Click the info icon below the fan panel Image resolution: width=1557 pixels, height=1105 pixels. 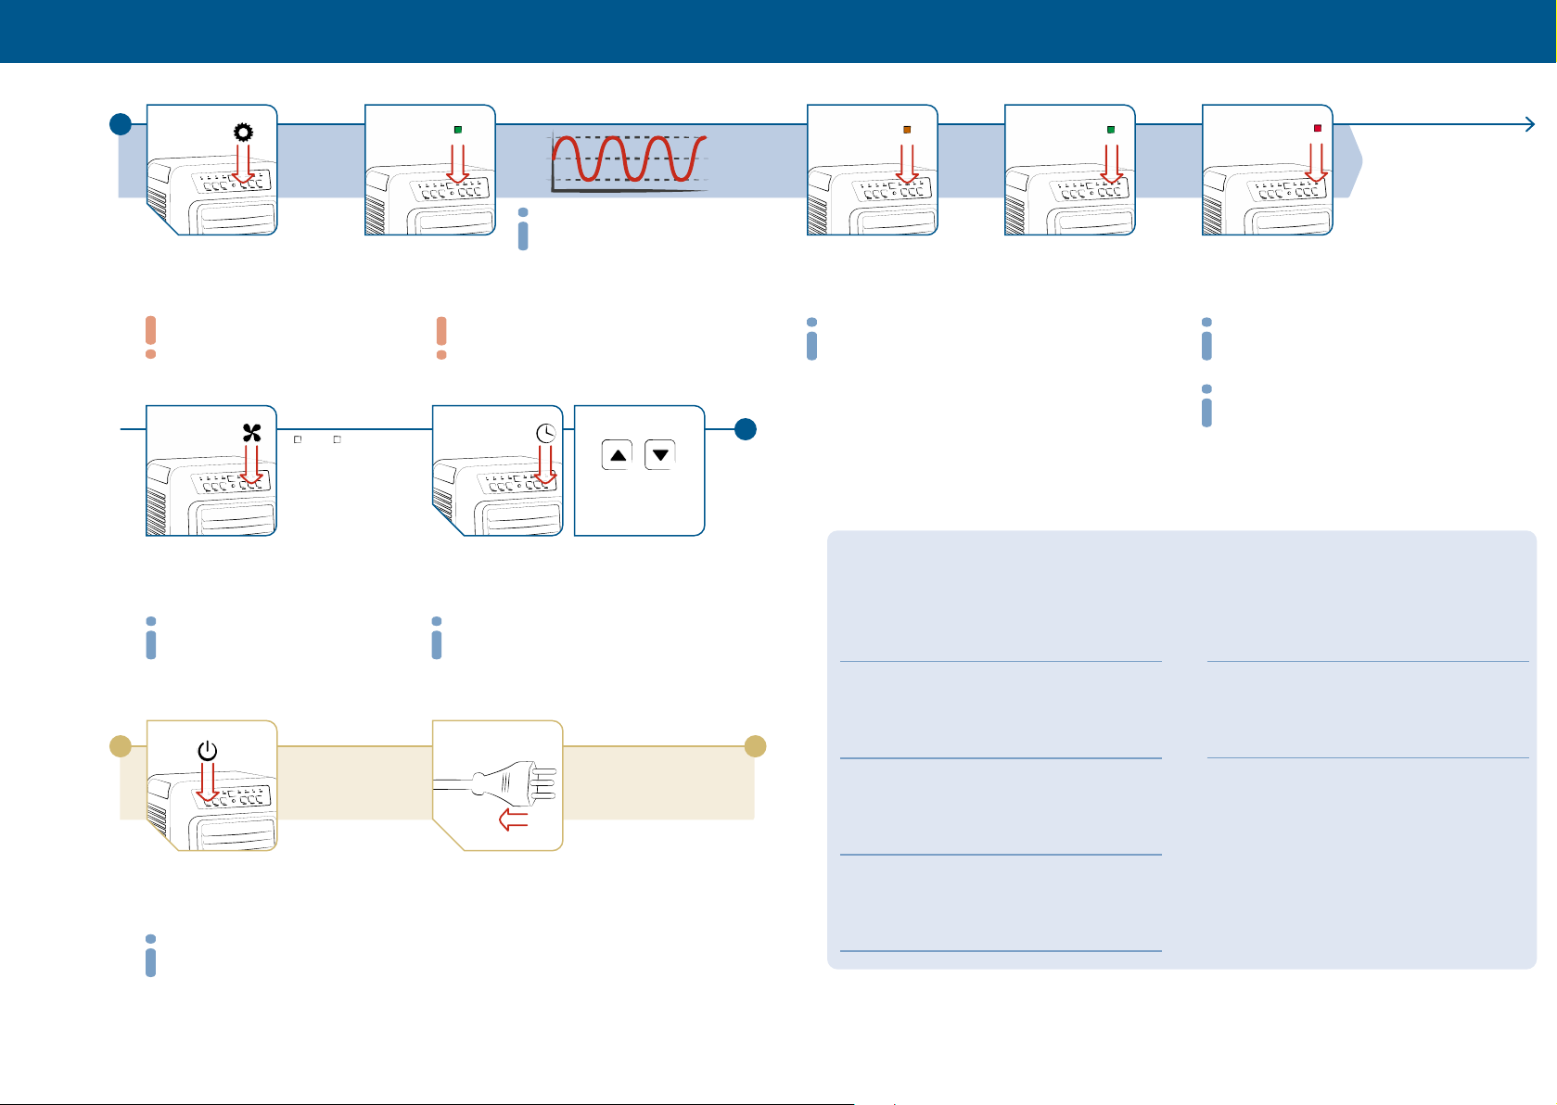tap(151, 638)
